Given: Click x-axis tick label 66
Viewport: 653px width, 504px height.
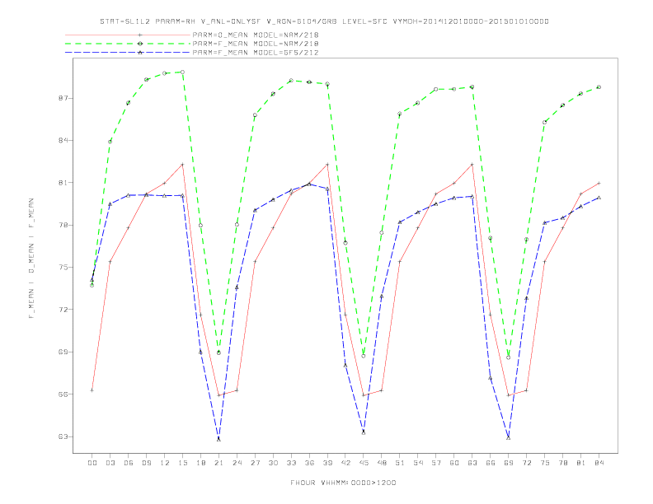Looking at the screenshot, I should pyautogui.click(x=491, y=463).
